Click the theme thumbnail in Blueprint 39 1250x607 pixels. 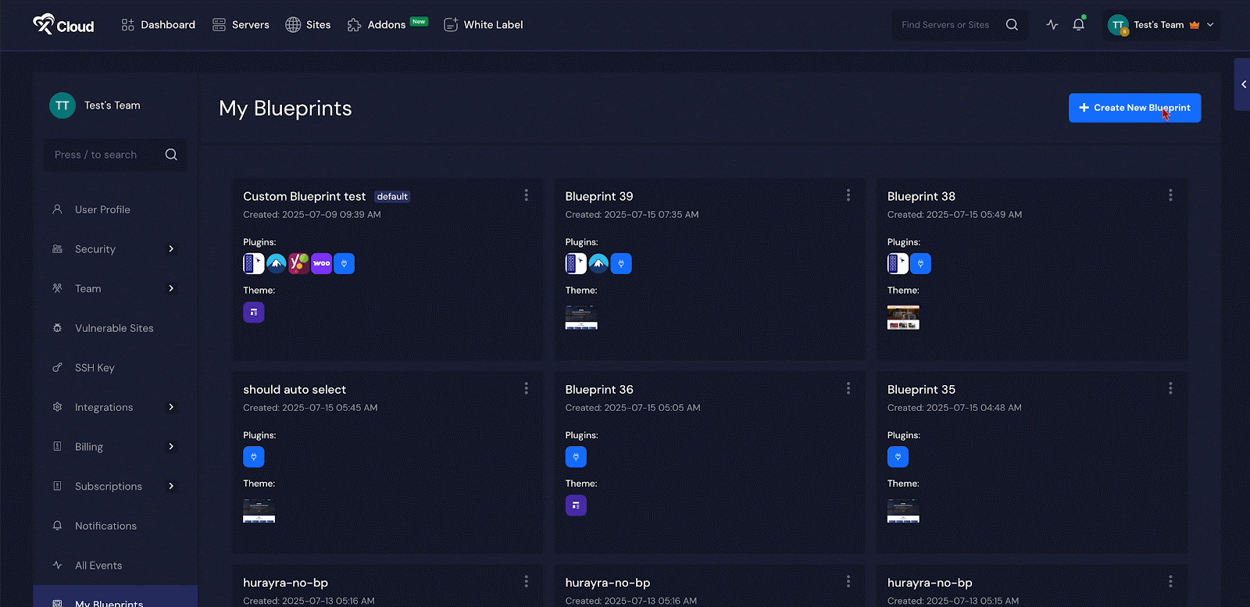pyautogui.click(x=581, y=317)
